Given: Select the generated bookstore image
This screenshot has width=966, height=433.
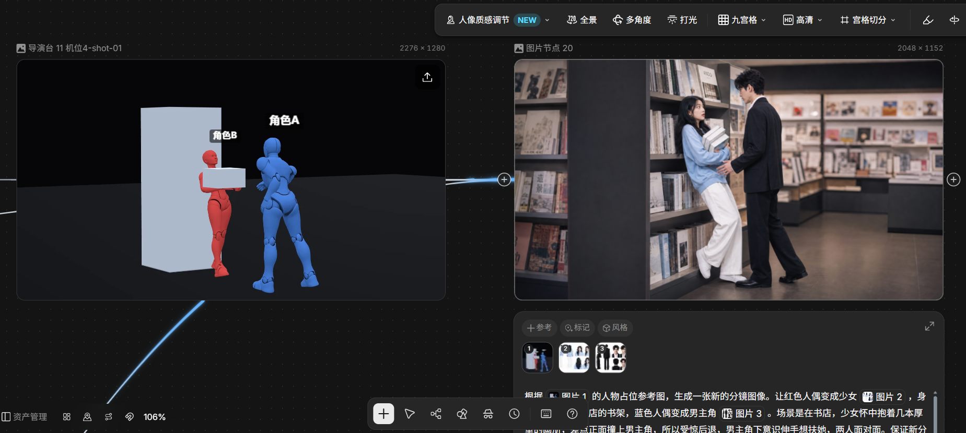Looking at the screenshot, I should 729,179.
